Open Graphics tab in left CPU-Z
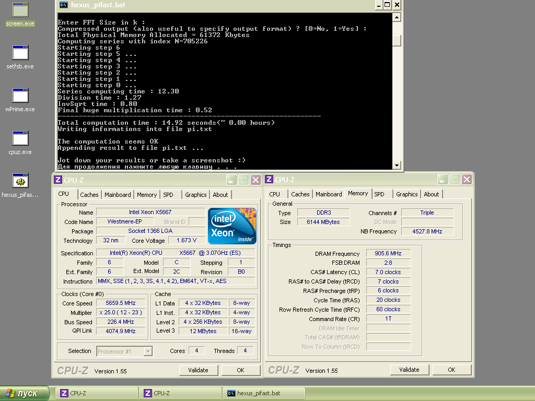The height and width of the screenshot is (401, 535). pos(195,195)
